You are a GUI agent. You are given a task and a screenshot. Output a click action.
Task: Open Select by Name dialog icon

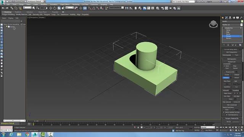point(38,8)
